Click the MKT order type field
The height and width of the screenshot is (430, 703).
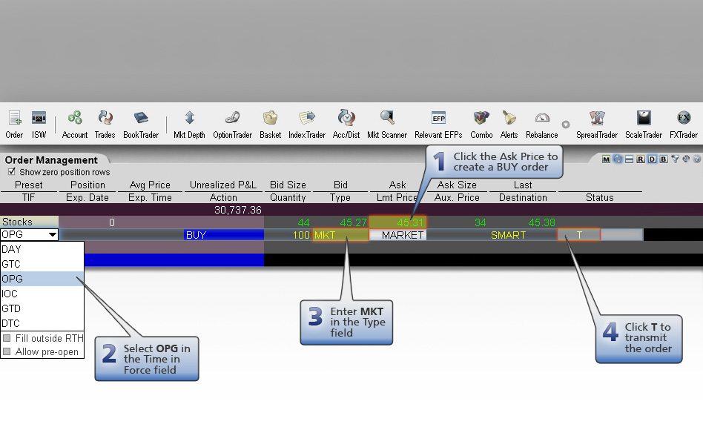tap(340, 235)
